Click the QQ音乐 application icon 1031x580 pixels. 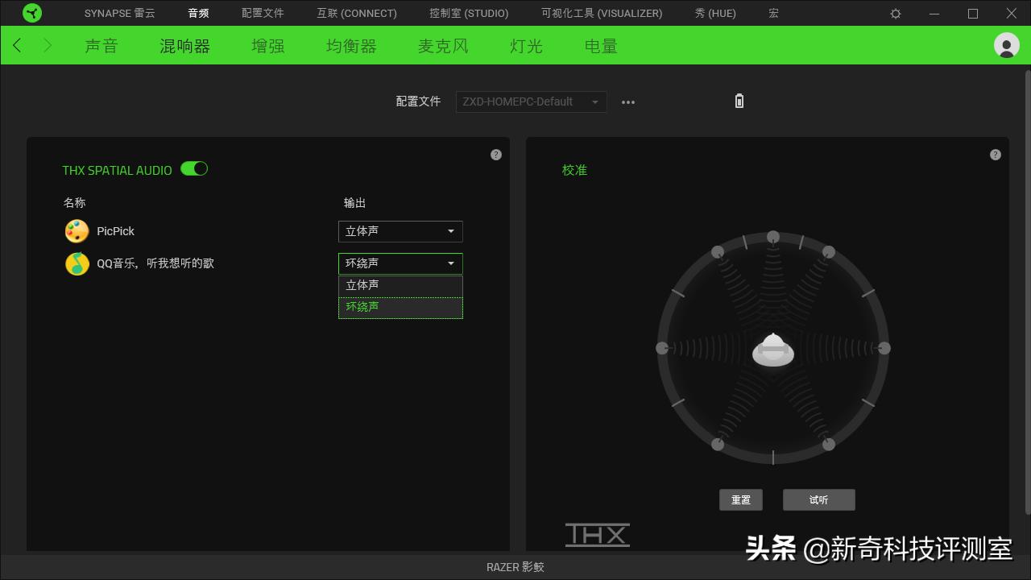point(77,263)
